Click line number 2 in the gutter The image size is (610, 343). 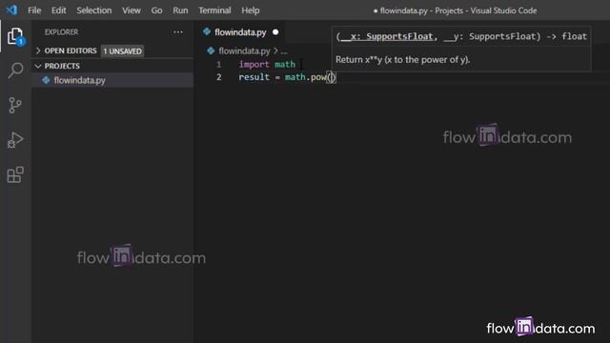pos(218,77)
